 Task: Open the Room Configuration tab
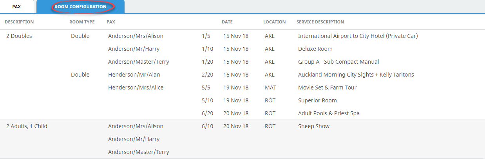click(80, 7)
